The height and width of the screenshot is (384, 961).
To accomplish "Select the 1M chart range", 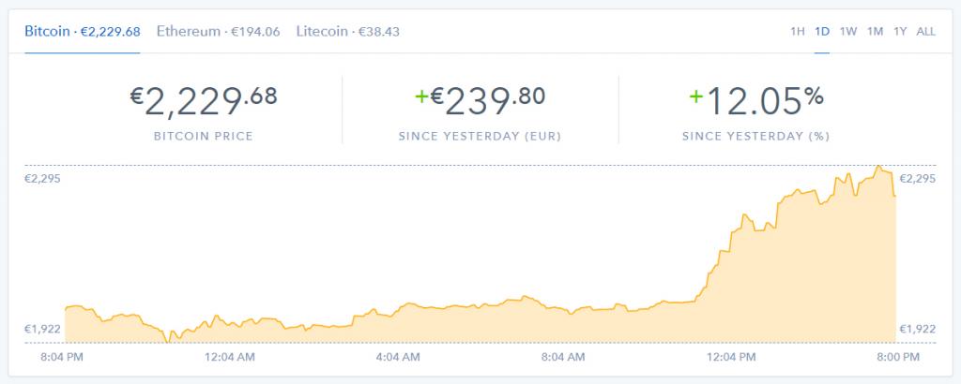I will 876,32.
